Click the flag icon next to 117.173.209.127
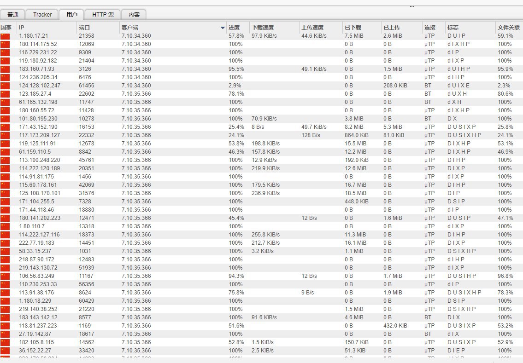 coord(5,135)
